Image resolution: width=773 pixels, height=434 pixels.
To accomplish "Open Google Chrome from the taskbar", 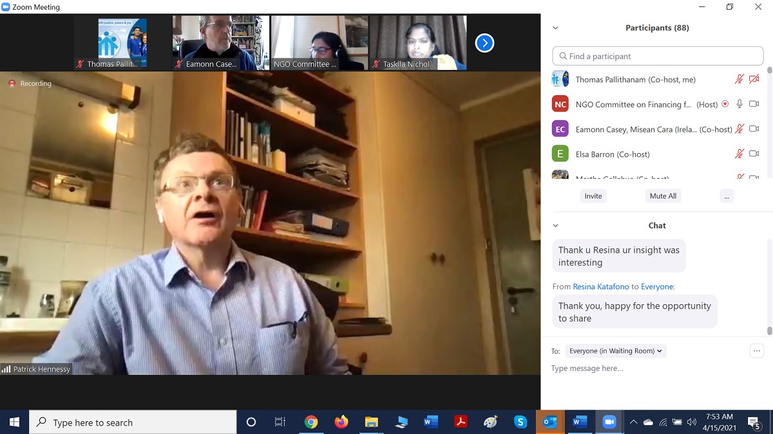I will [311, 422].
